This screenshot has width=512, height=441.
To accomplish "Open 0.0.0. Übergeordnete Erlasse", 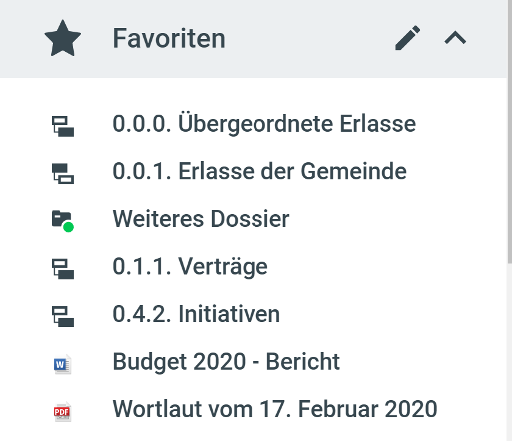I will [264, 124].
